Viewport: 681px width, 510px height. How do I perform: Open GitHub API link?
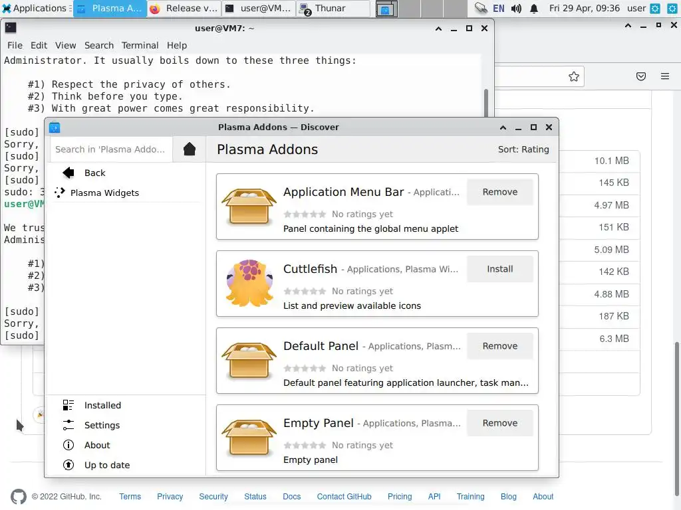pyautogui.click(x=434, y=497)
